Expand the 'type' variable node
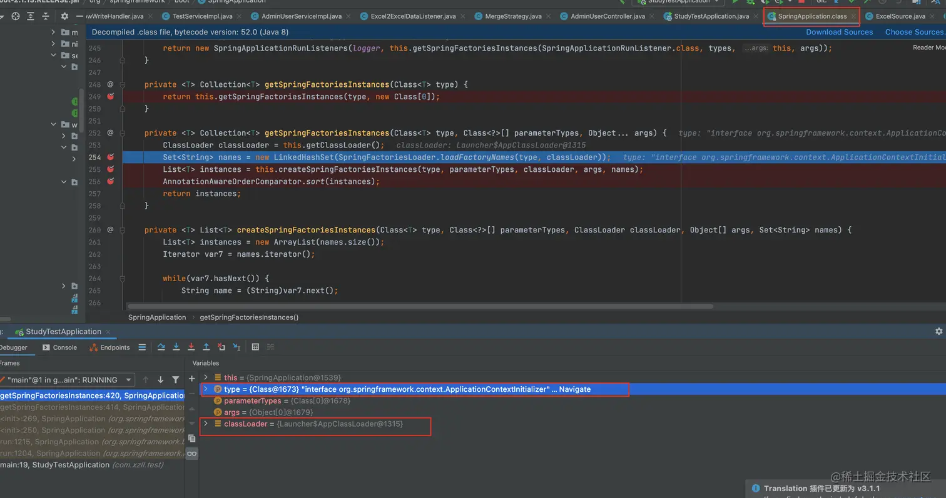 [x=206, y=389]
